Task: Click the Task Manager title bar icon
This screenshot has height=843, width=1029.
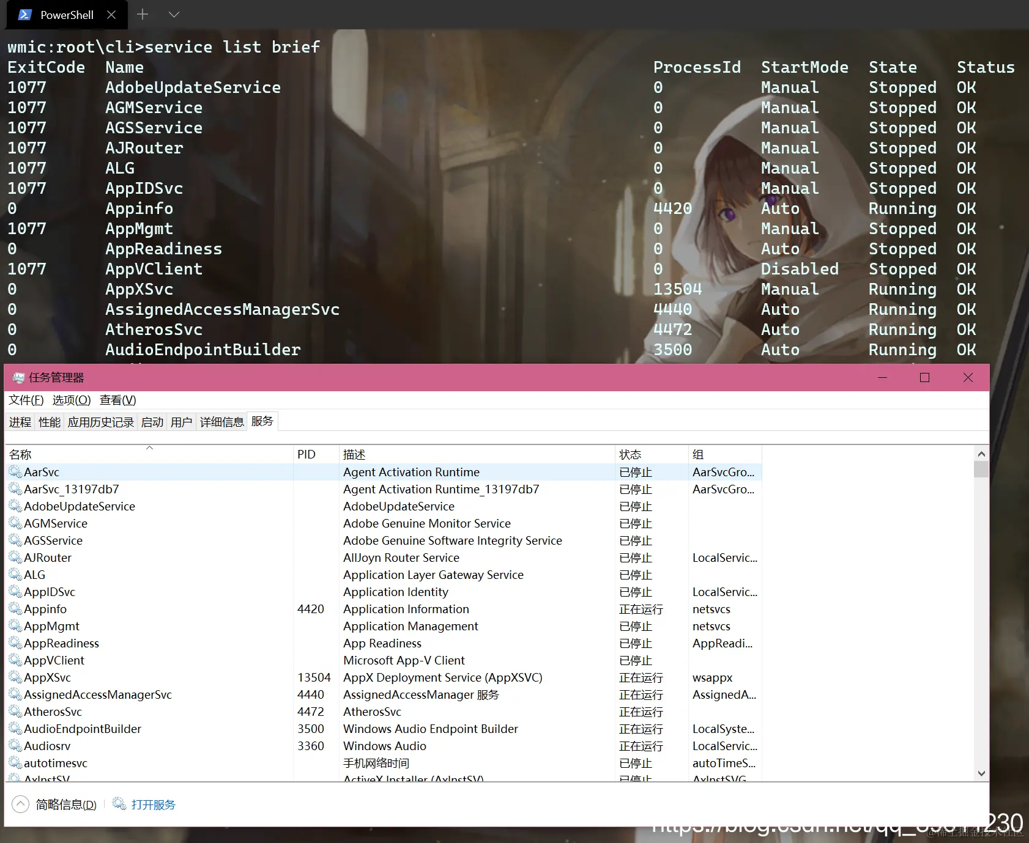Action: coord(18,378)
